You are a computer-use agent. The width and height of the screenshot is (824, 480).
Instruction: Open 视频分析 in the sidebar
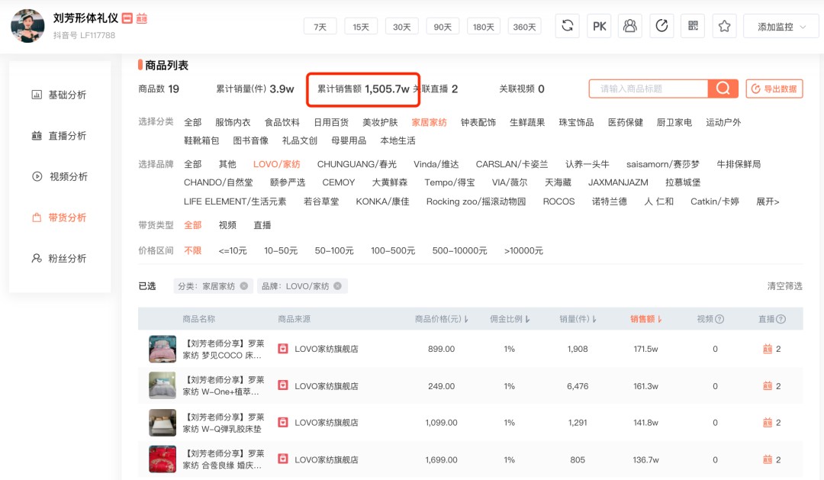point(60,176)
